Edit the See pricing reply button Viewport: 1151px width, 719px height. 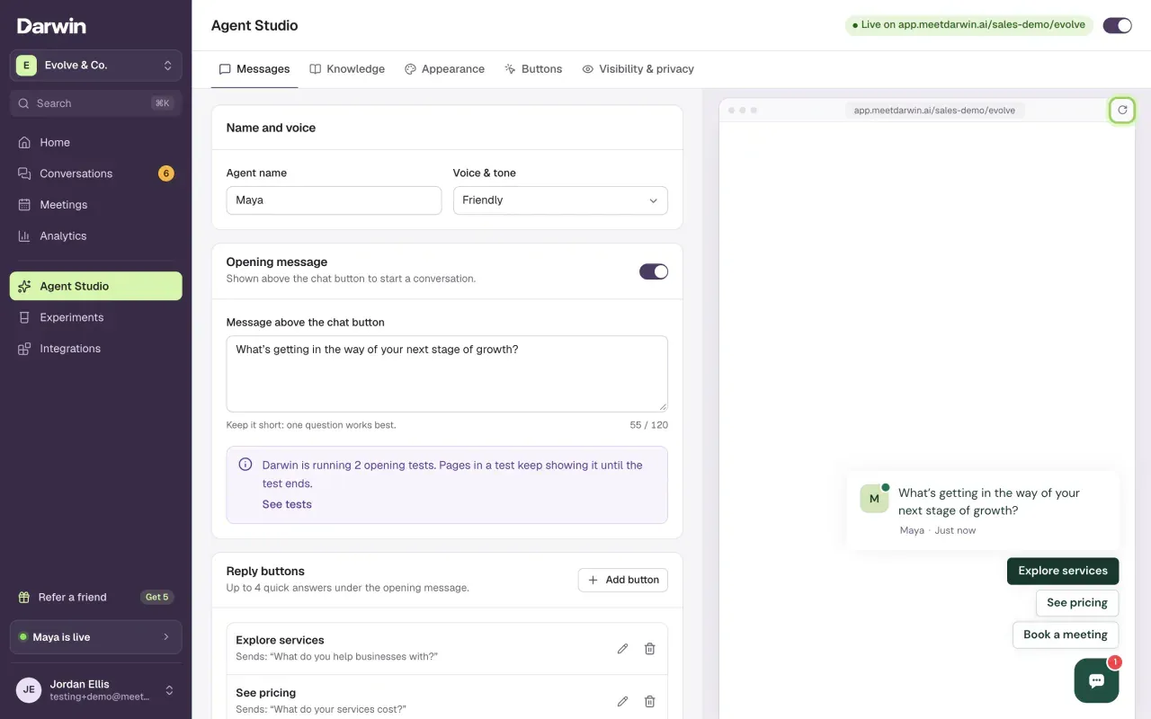[622, 701]
